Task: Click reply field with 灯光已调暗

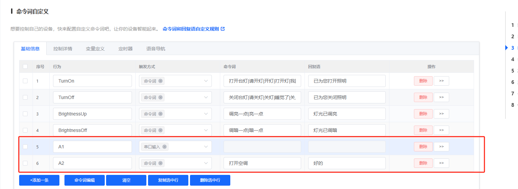Action: pos(347,130)
